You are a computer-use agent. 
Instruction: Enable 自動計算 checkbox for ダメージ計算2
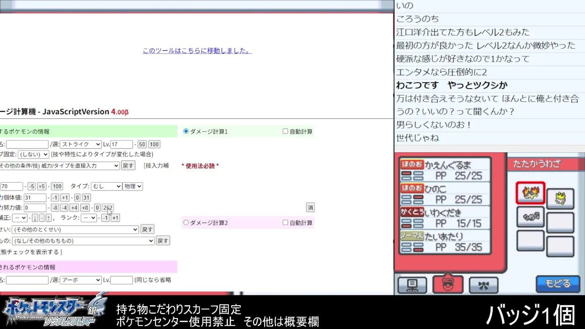coord(285,223)
